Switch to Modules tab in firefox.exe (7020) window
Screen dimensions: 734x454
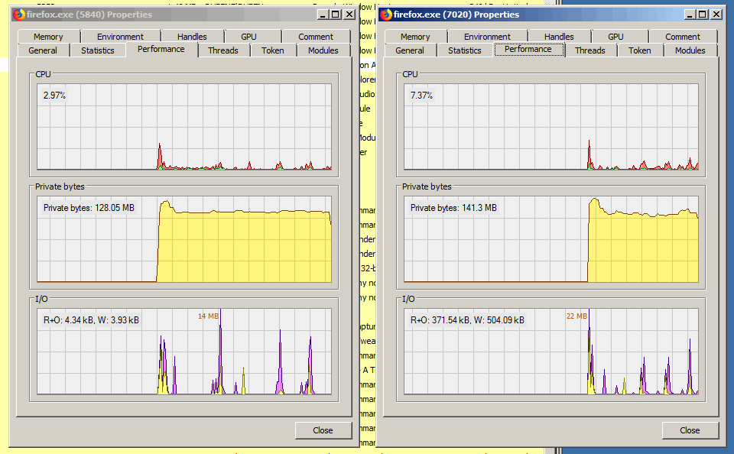[690, 50]
